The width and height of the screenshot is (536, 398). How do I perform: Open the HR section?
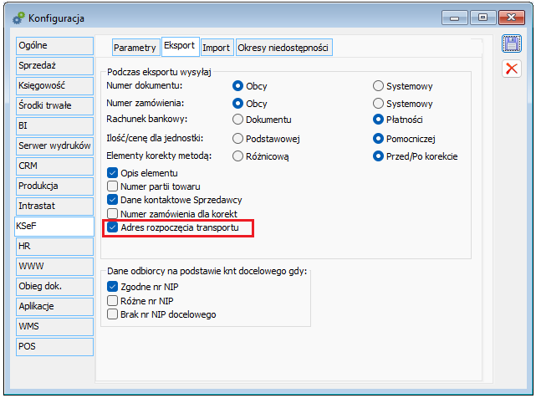[x=54, y=247]
